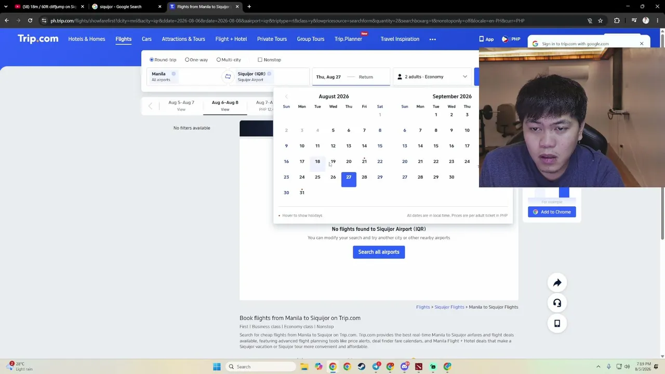Bookmark this page with the star icon
Image resolution: width=665 pixels, height=374 pixels.
point(600,21)
